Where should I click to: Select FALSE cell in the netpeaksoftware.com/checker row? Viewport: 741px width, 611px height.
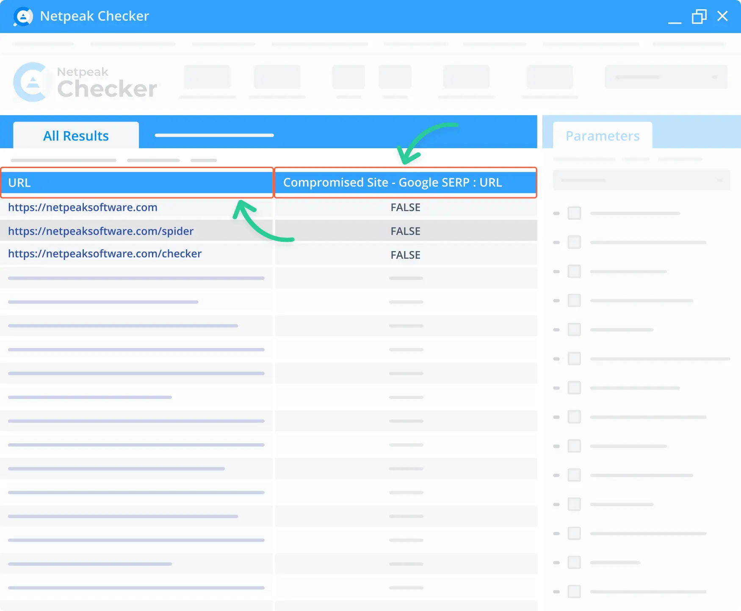click(x=406, y=255)
